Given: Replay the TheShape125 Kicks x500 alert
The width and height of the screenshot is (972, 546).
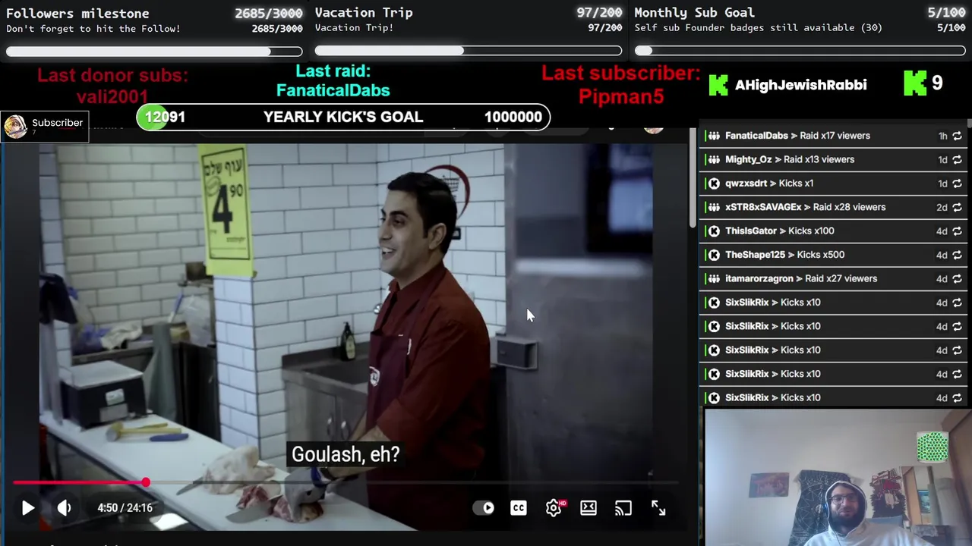Looking at the screenshot, I should click(957, 255).
